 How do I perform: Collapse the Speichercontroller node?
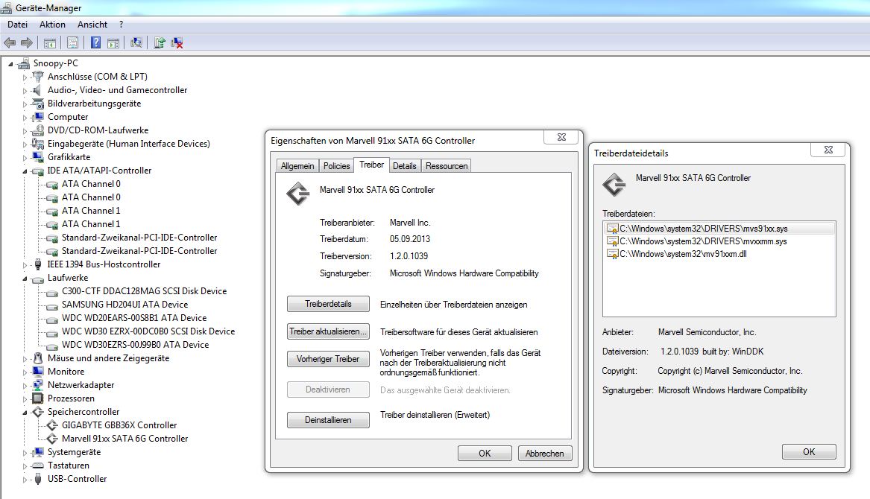click(x=25, y=413)
